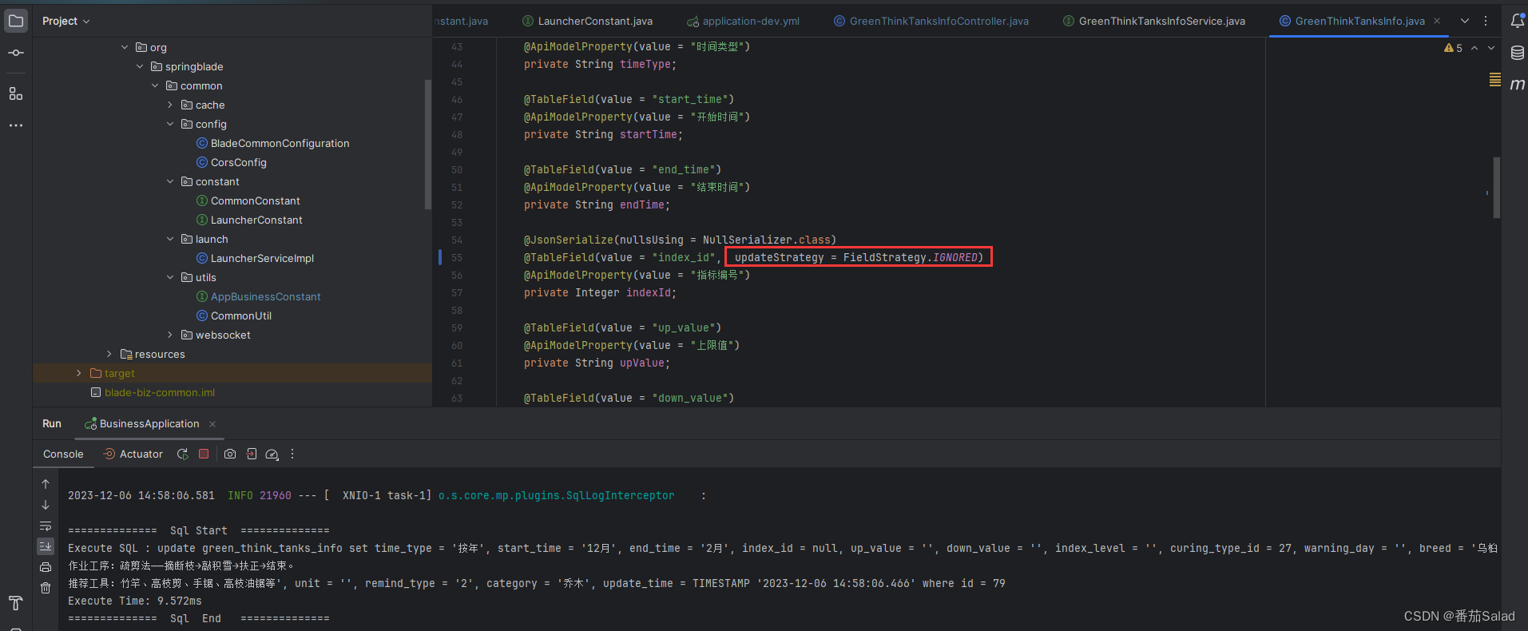
Task: Expand the resources folder
Action: click(109, 354)
